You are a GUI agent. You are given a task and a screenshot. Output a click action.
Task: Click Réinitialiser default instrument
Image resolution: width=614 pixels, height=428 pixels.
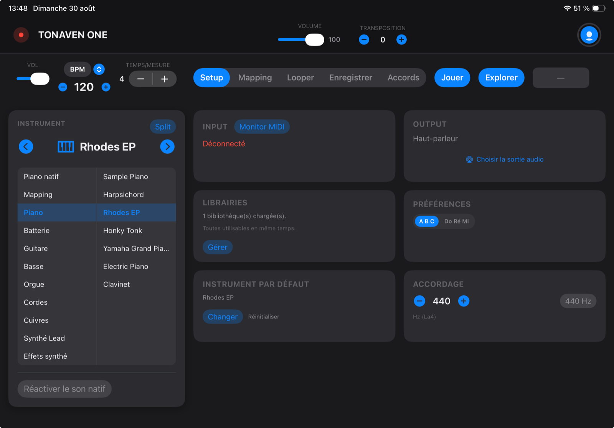coord(264,316)
